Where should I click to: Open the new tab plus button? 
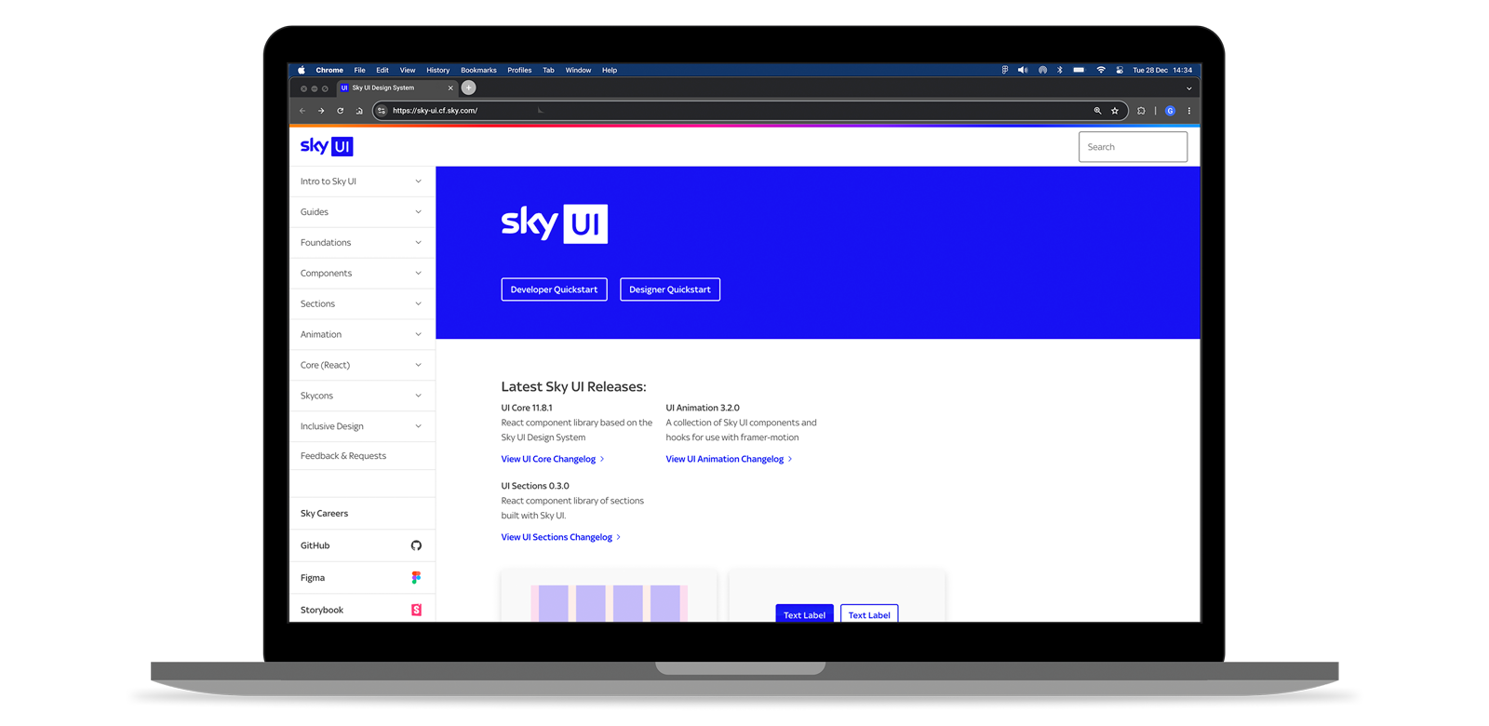click(469, 87)
